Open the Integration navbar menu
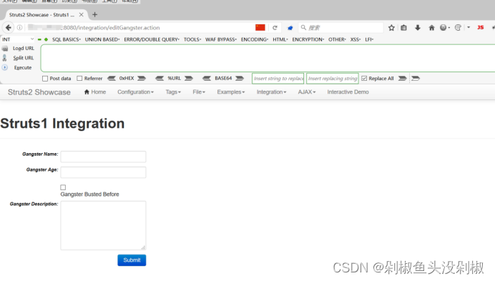Screen dimensions: 495x281 tap(271, 92)
